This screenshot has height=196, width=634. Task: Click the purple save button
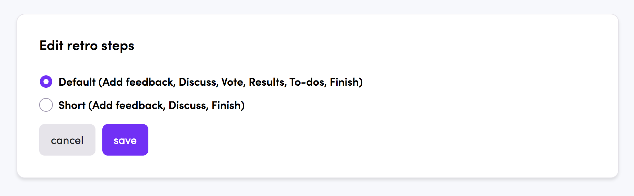(125, 140)
